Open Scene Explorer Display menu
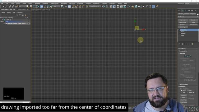 point(9,12)
